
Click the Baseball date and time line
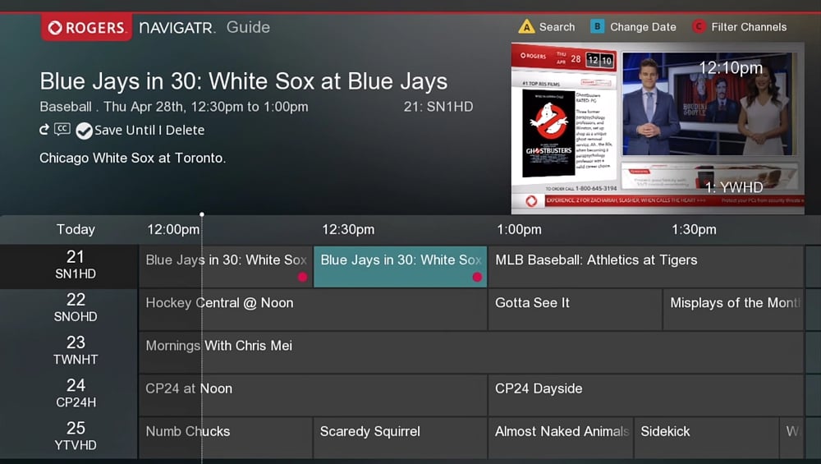[x=174, y=107]
